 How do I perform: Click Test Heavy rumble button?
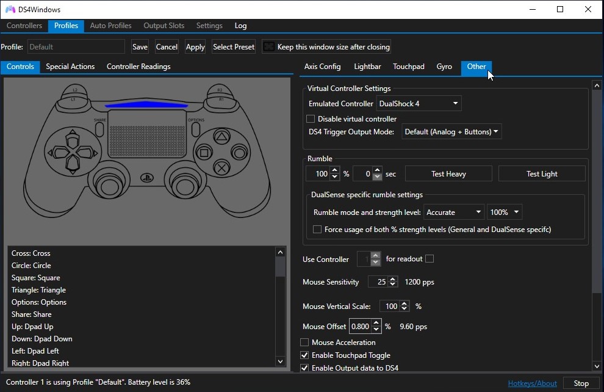tap(448, 173)
